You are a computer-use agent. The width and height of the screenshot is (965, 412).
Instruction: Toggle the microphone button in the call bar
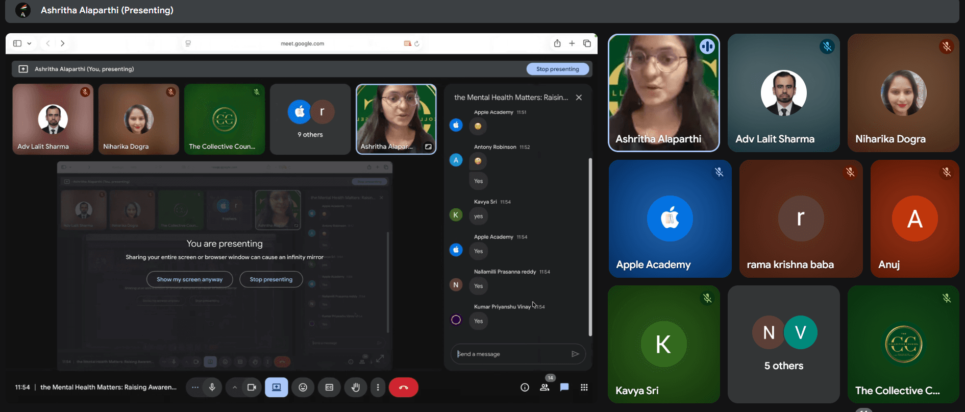pos(212,387)
